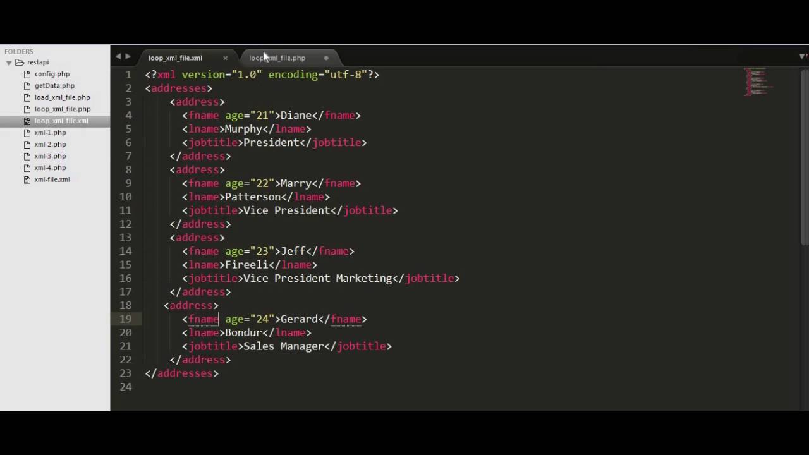Click line number 19 in gutter
The height and width of the screenshot is (455, 809).
tap(125, 319)
